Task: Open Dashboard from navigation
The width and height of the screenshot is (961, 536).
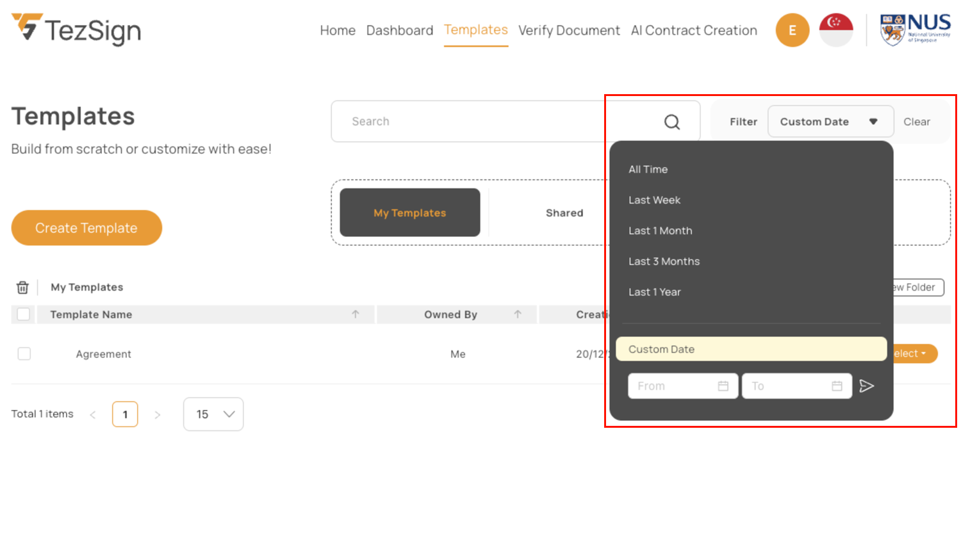Action: point(400,30)
